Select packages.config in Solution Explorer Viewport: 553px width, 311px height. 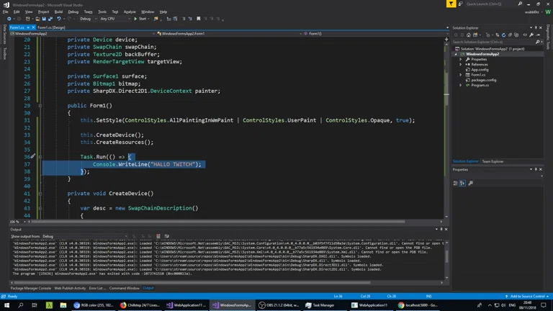point(483,80)
